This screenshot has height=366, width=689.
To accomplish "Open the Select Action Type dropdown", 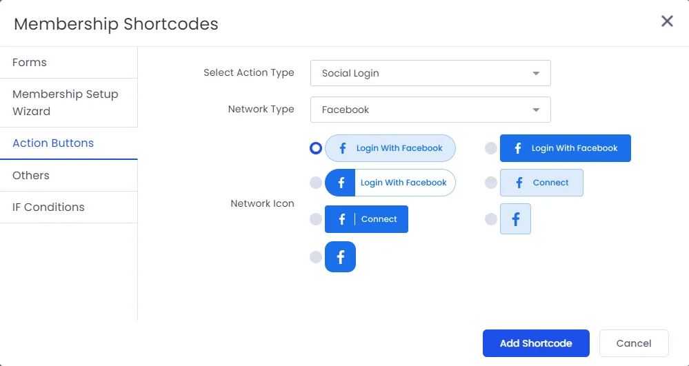I will pos(430,73).
